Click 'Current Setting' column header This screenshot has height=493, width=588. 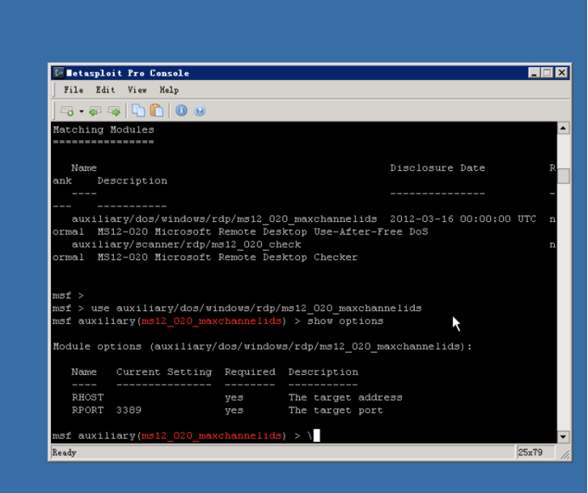coord(164,371)
